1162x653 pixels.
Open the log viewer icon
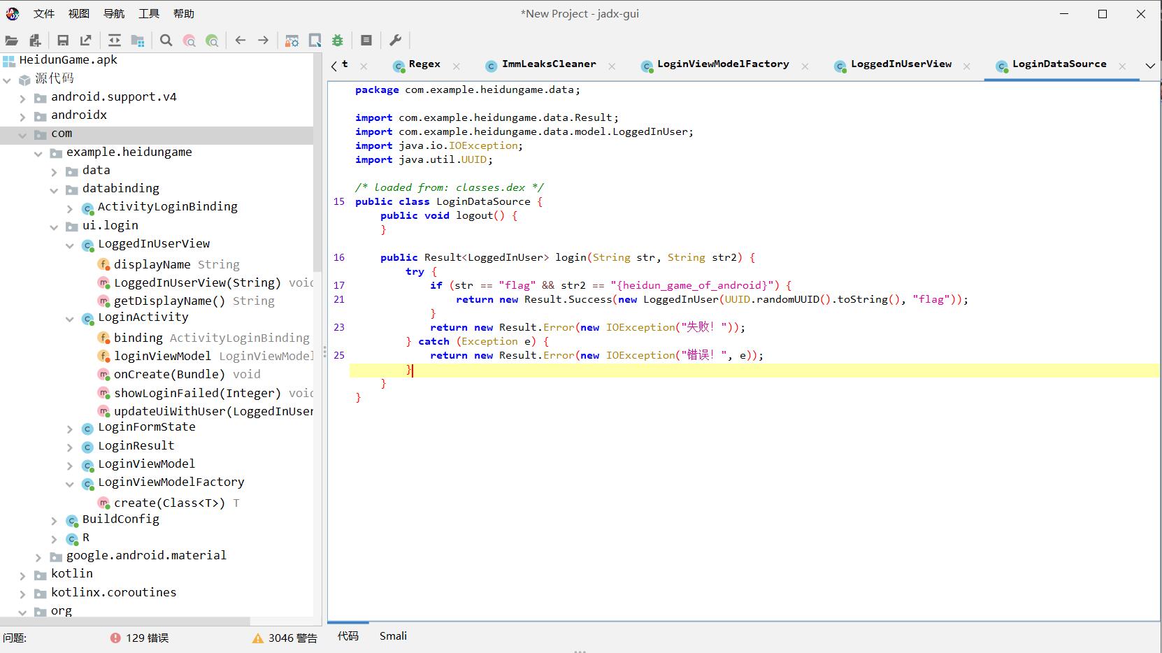point(366,41)
